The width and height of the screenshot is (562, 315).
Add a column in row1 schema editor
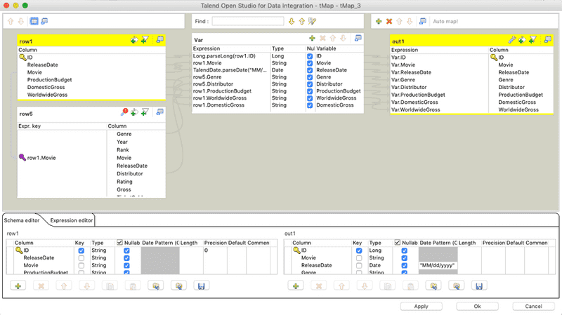tap(18, 286)
